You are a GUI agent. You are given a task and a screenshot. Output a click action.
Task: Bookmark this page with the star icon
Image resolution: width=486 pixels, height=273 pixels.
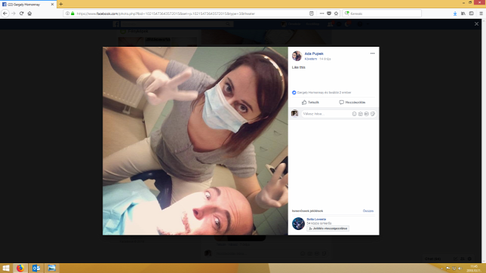(x=337, y=14)
